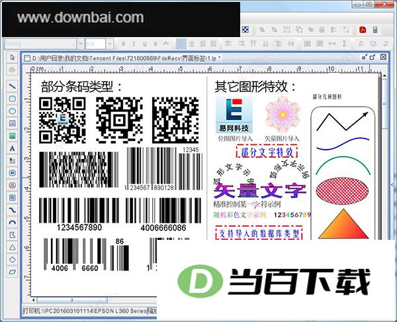
Task: Select the 其它图形特效 heading text
Action: click(x=255, y=87)
